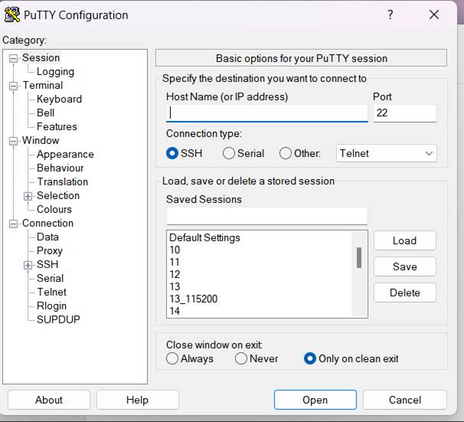Image resolution: width=464 pixels, height=422 pixels.
Task: Open the Logging category
Action: pyautogui.click(x=55, y=71)
